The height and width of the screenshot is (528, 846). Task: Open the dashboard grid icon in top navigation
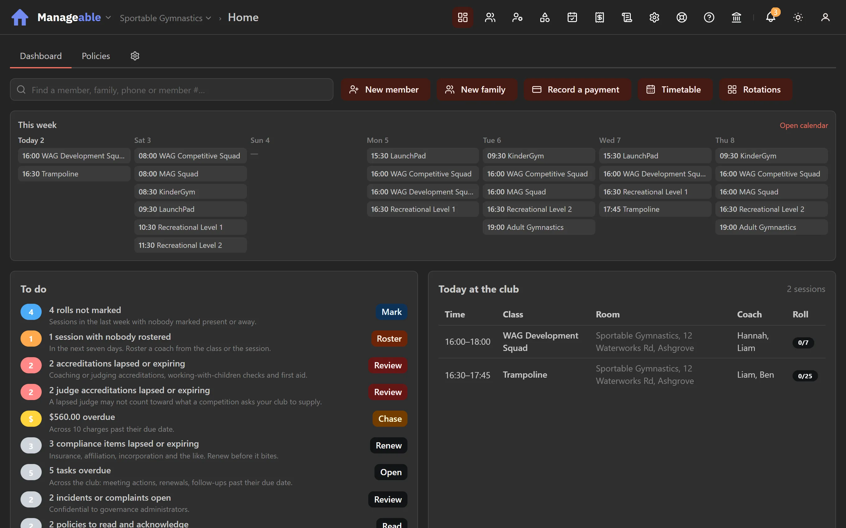tap(463, 17)
